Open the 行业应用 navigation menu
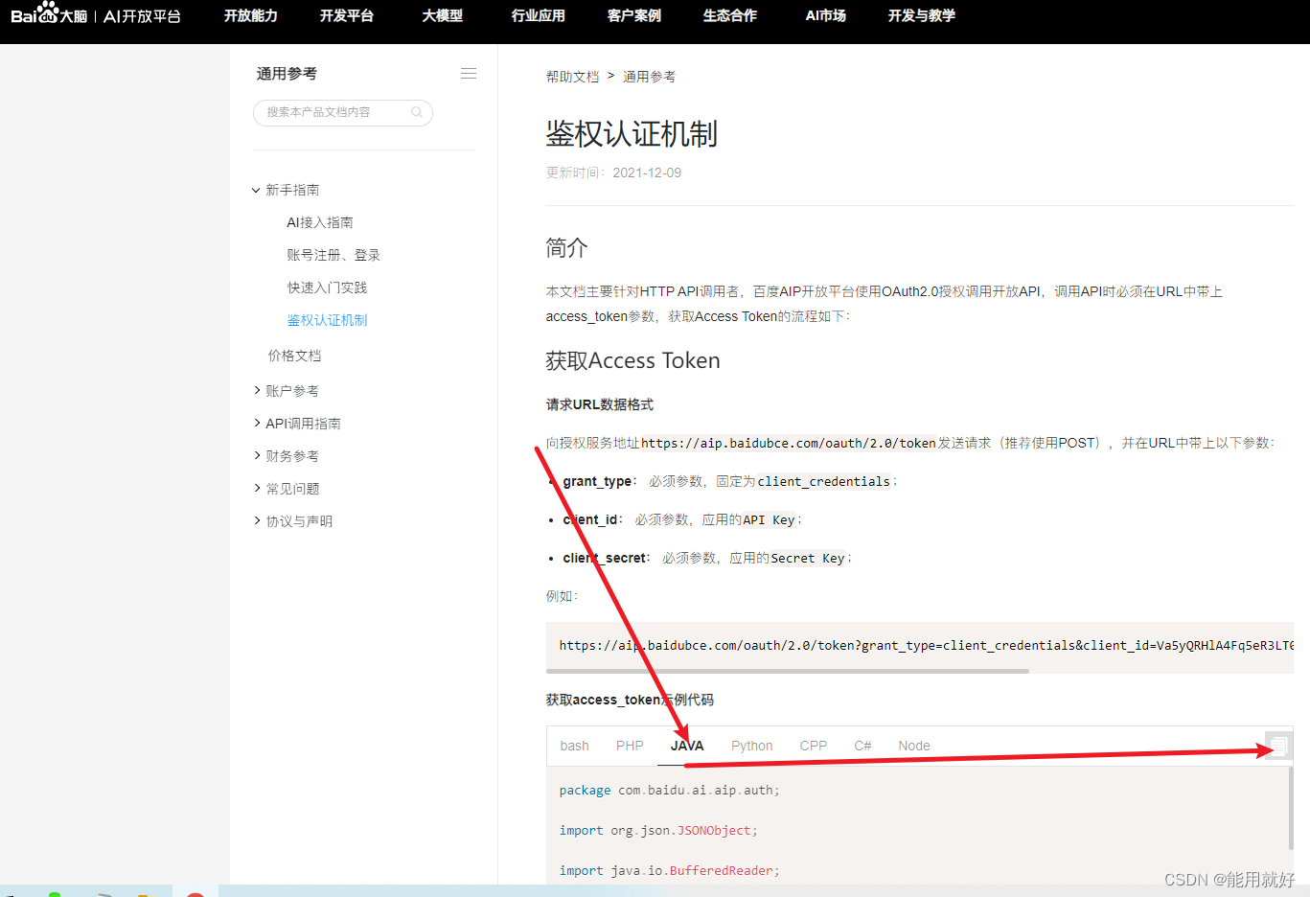 pos(539,15)
